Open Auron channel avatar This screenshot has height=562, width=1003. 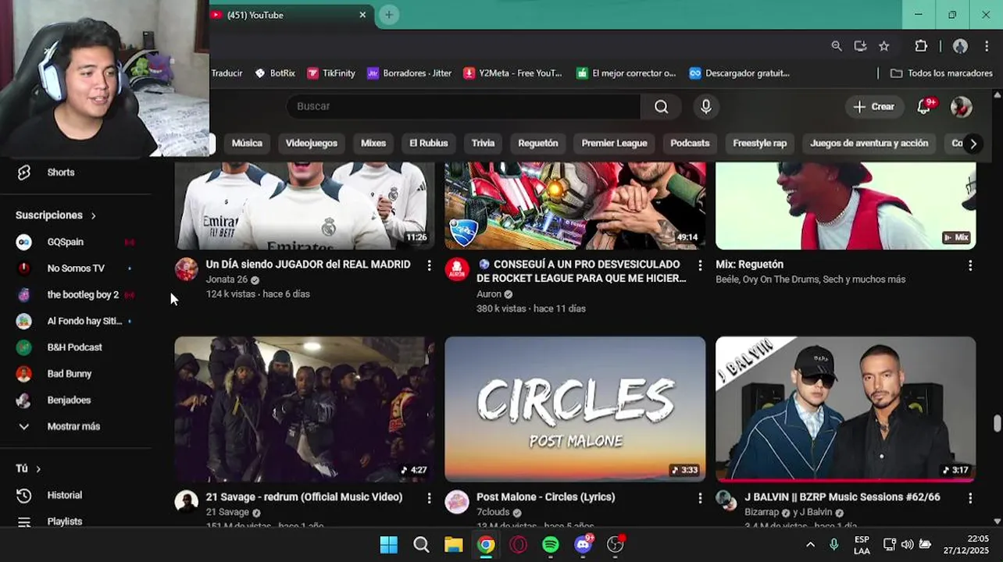coord(457,269)
